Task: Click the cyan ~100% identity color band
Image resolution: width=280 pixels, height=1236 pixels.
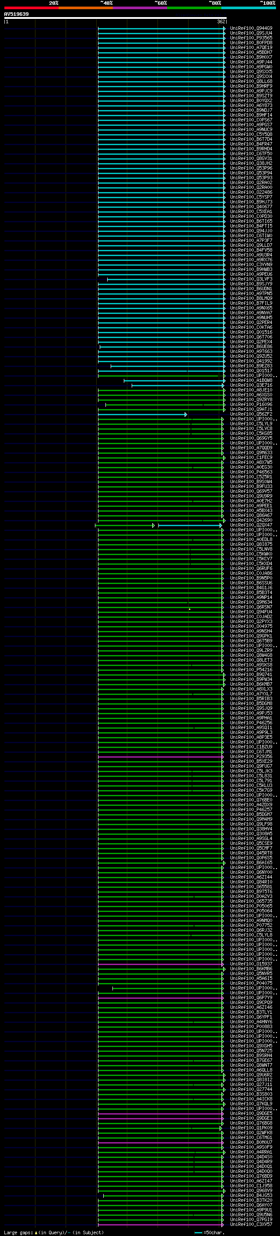Action: point(248,8)
